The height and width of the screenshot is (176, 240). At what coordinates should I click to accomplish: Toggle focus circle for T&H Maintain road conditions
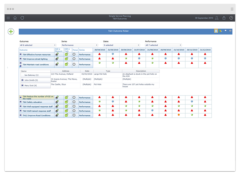point(74,64)
